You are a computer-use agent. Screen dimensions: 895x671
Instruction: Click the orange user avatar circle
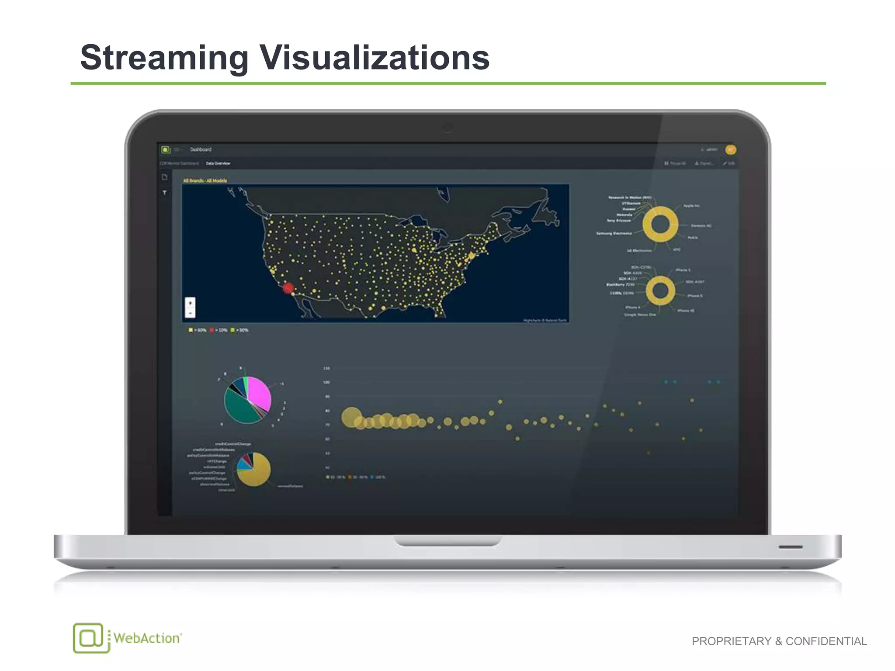731,150
